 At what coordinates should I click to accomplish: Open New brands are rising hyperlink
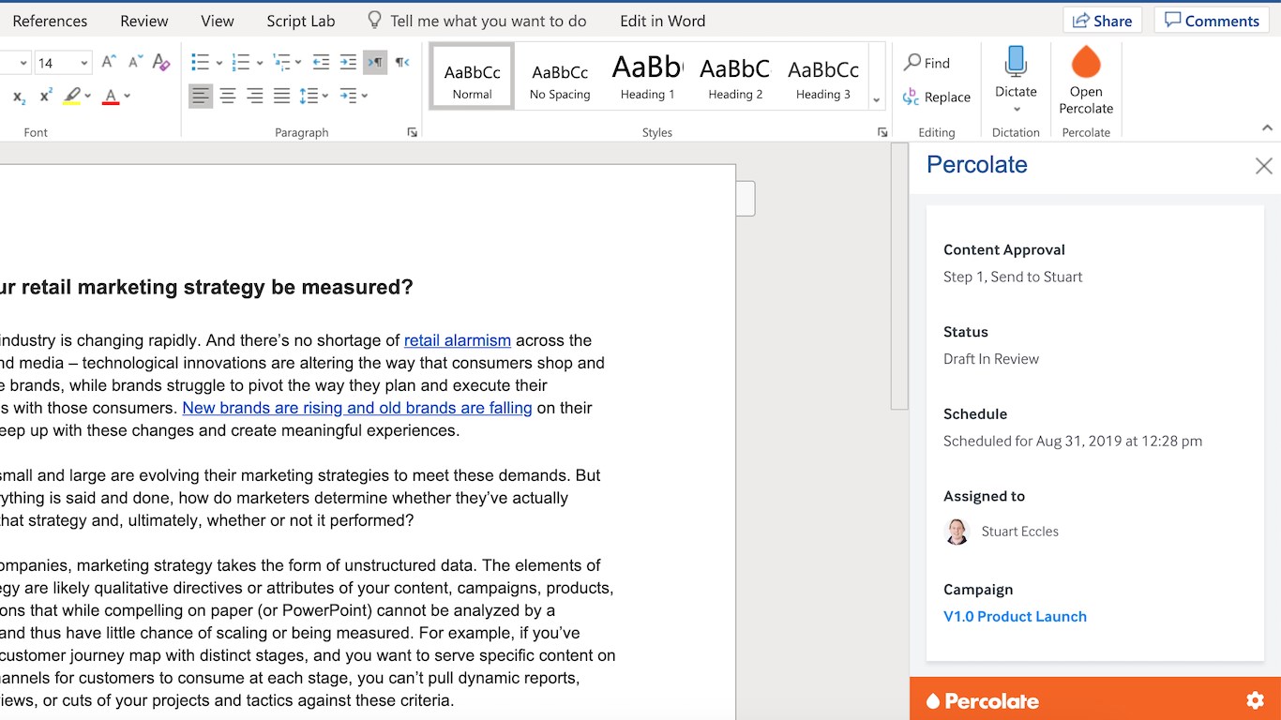pos(357,408)
